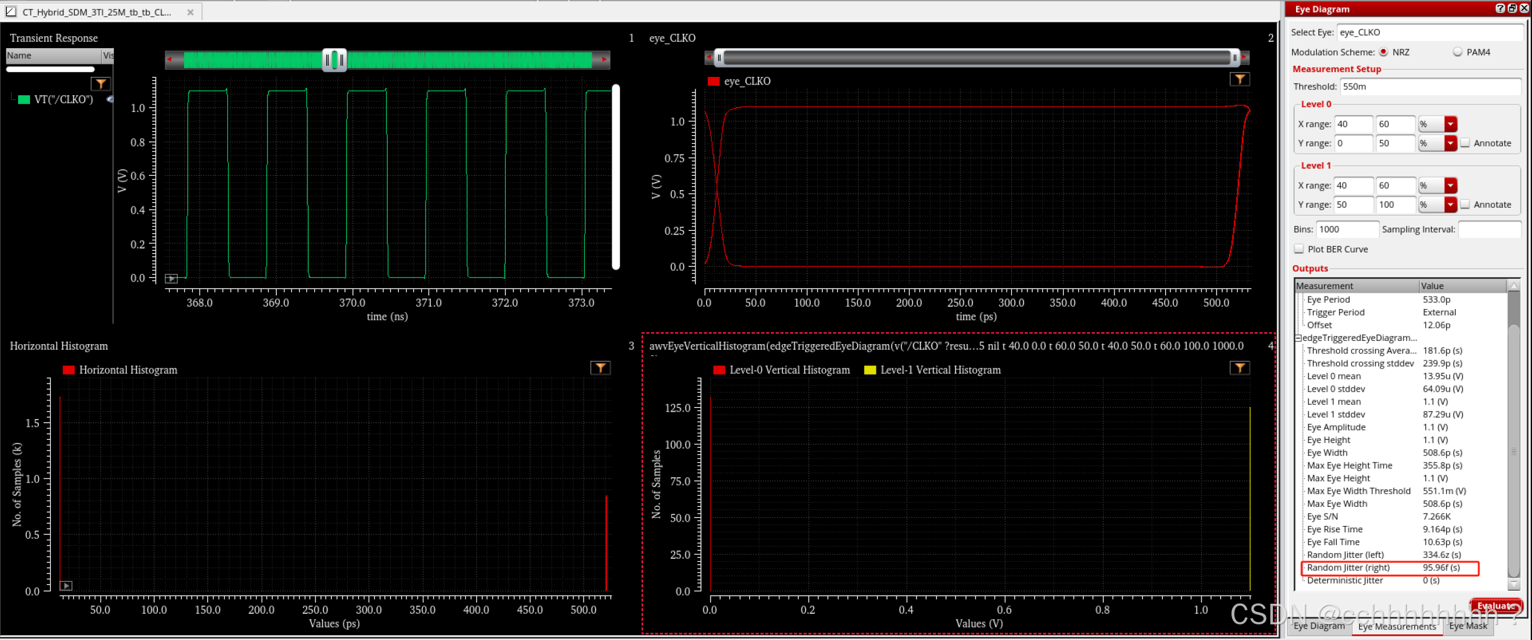Image resolution: width=1532 pixels, height=640 pixels.
Task: Open filter icon in eye_CLKO plot
Action: tap(1240, 79)
